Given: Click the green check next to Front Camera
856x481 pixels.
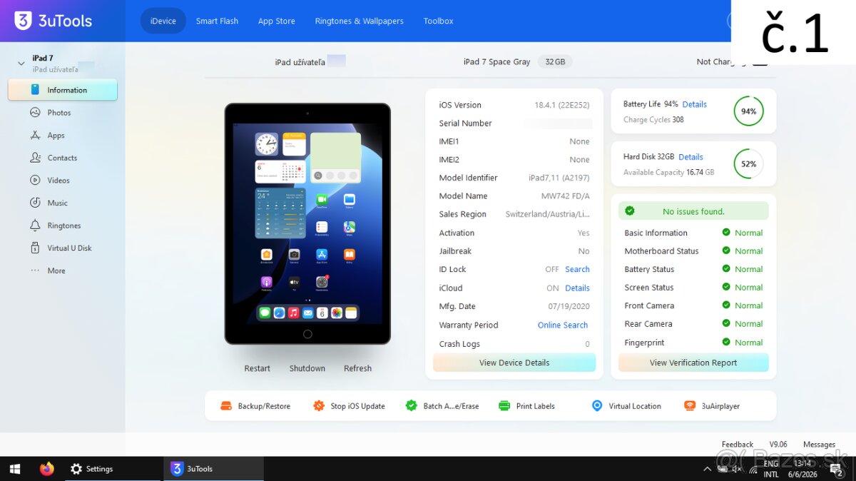Looking at the screenshot, I should click(726, 305).
